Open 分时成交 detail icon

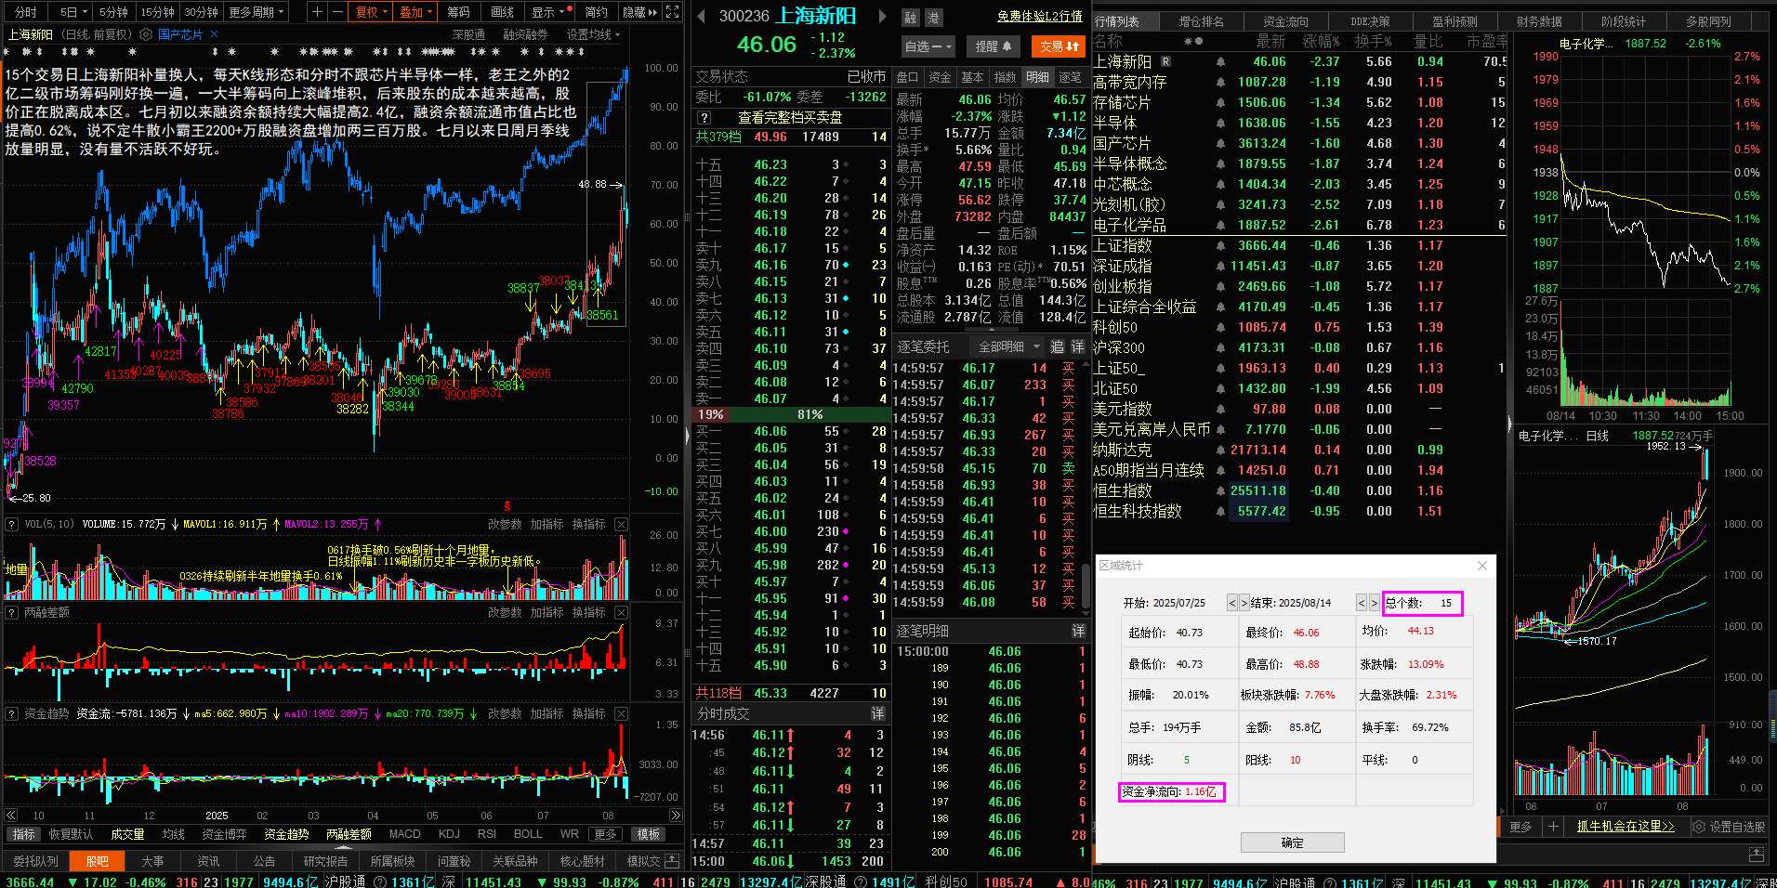pyautogui.click(x=877, y=713)
